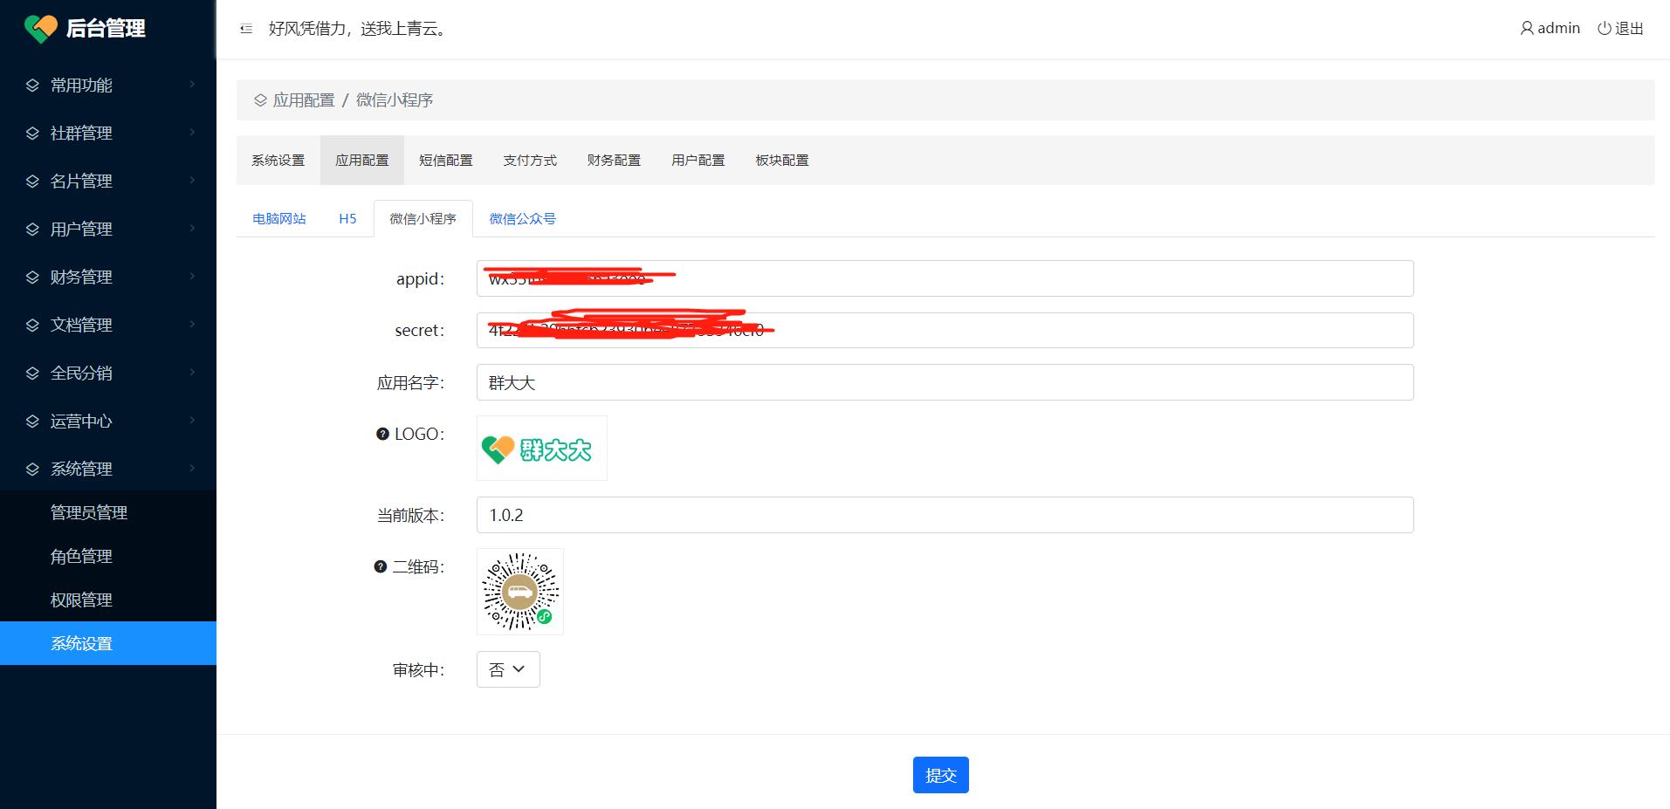
Task: Expand the 财务管理 sidebar menu
Action: click(107, 277)
